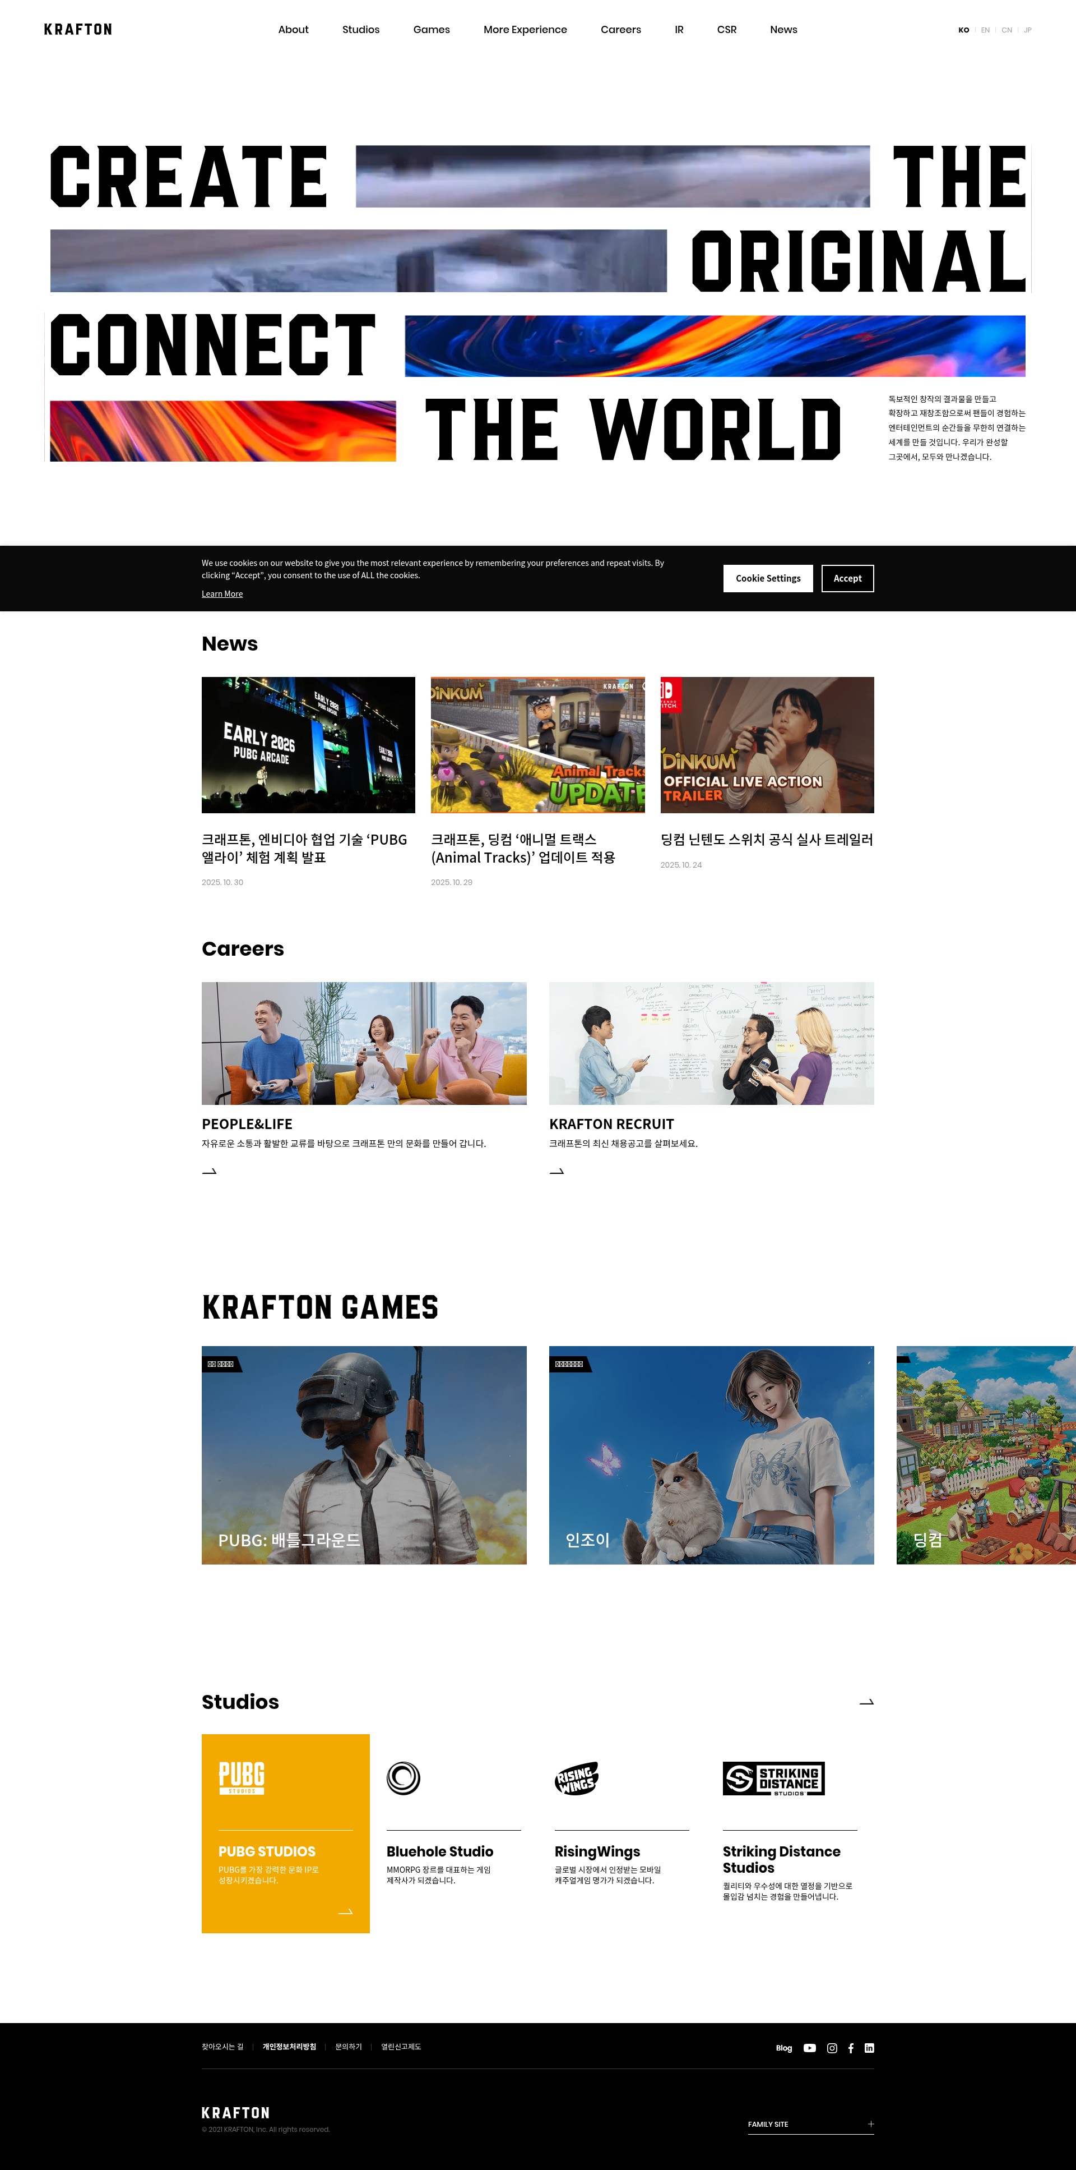This screenshot has height=2170, width=1076.
Task: Click the KRAFTON logo in footer
Action: [236, 2113]
